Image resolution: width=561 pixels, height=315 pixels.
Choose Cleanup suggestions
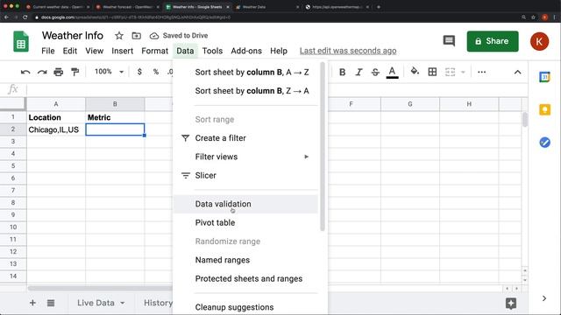(245, 307)
